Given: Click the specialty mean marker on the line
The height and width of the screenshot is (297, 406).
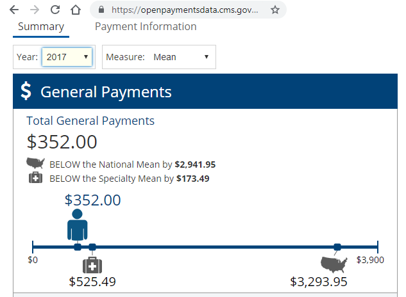Looking at the screenshot, I should tap(92, 247).
